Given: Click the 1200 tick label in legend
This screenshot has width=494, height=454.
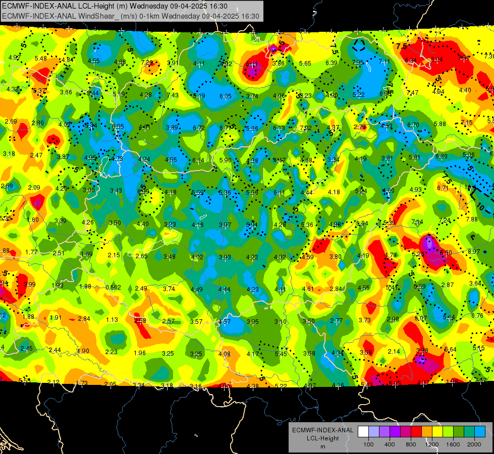Looking at the screenshot, I should (432, 444).
